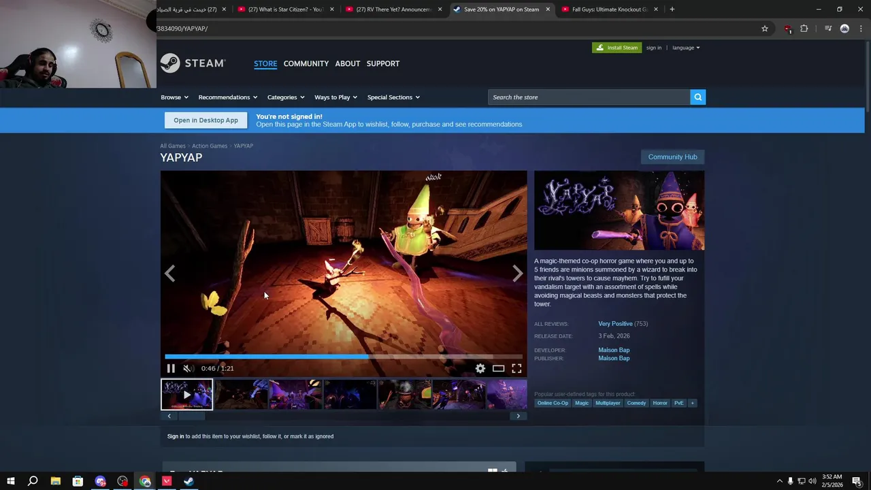Follow the Action Games breadcrumb link
Screen dimensions: 871x490
[x=210, y=146]
